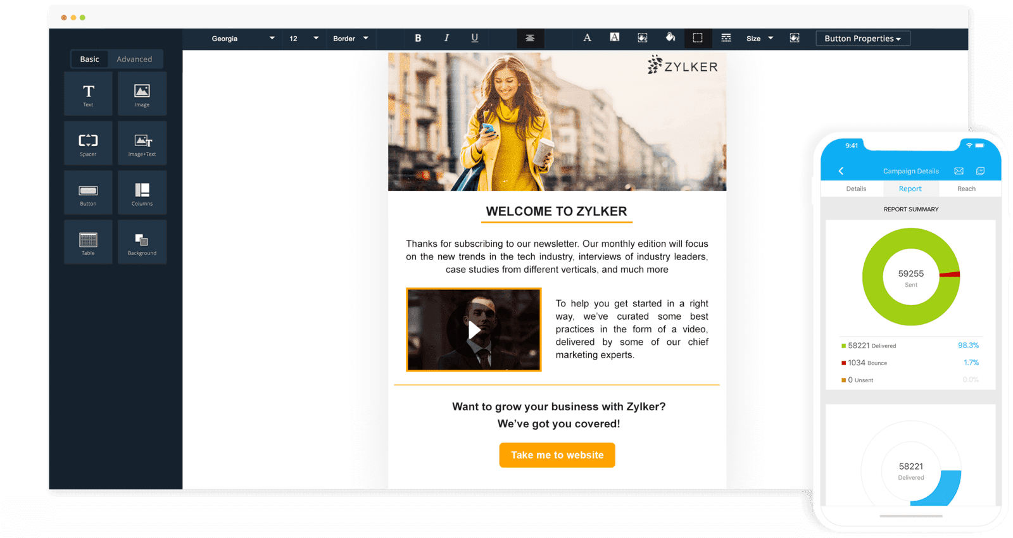Add a Text block element
This screenshot has height=538, width=1013.
pos(88,94)
